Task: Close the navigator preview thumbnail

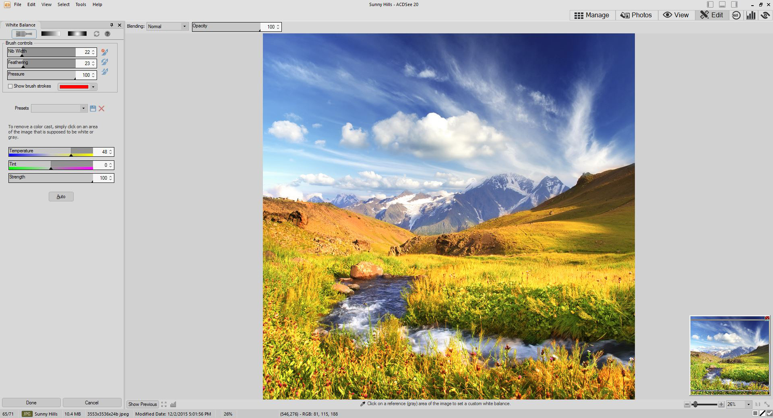Action: 767,318
